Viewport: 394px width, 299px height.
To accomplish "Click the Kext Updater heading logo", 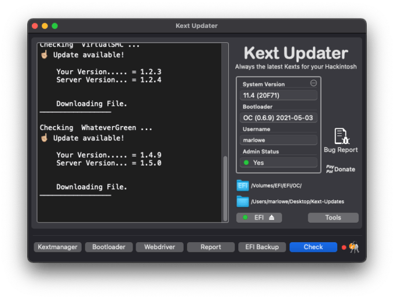I will (x=296, y=53).
